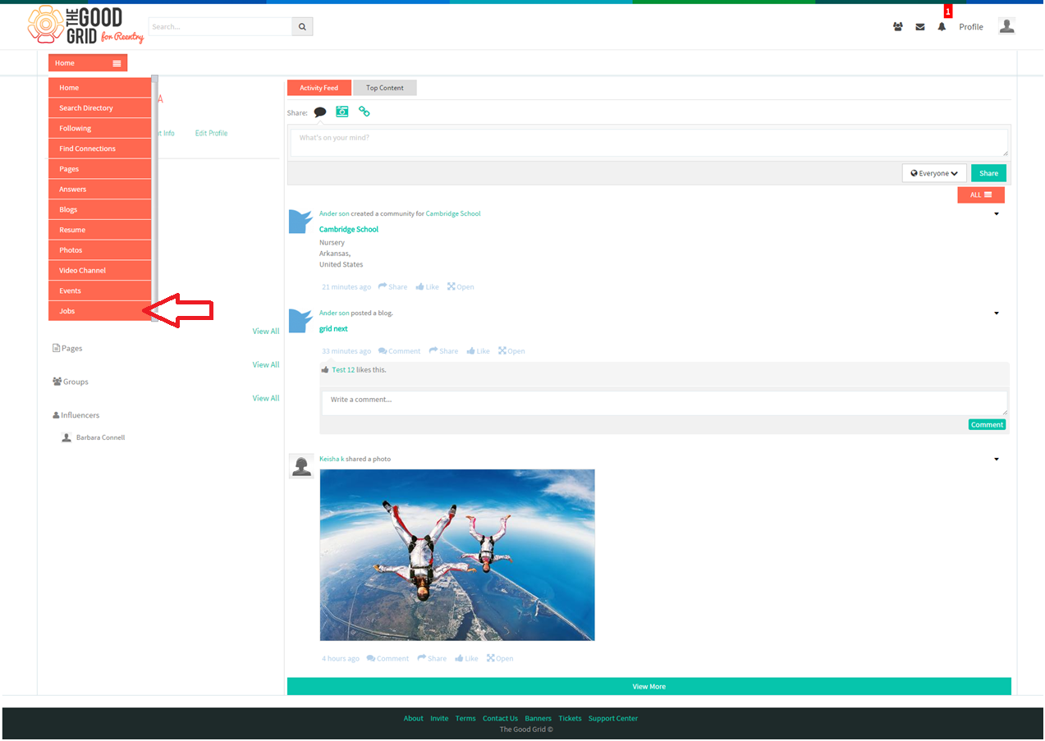
Task: Open the Cambridge School post
Action: pos(461,287)
